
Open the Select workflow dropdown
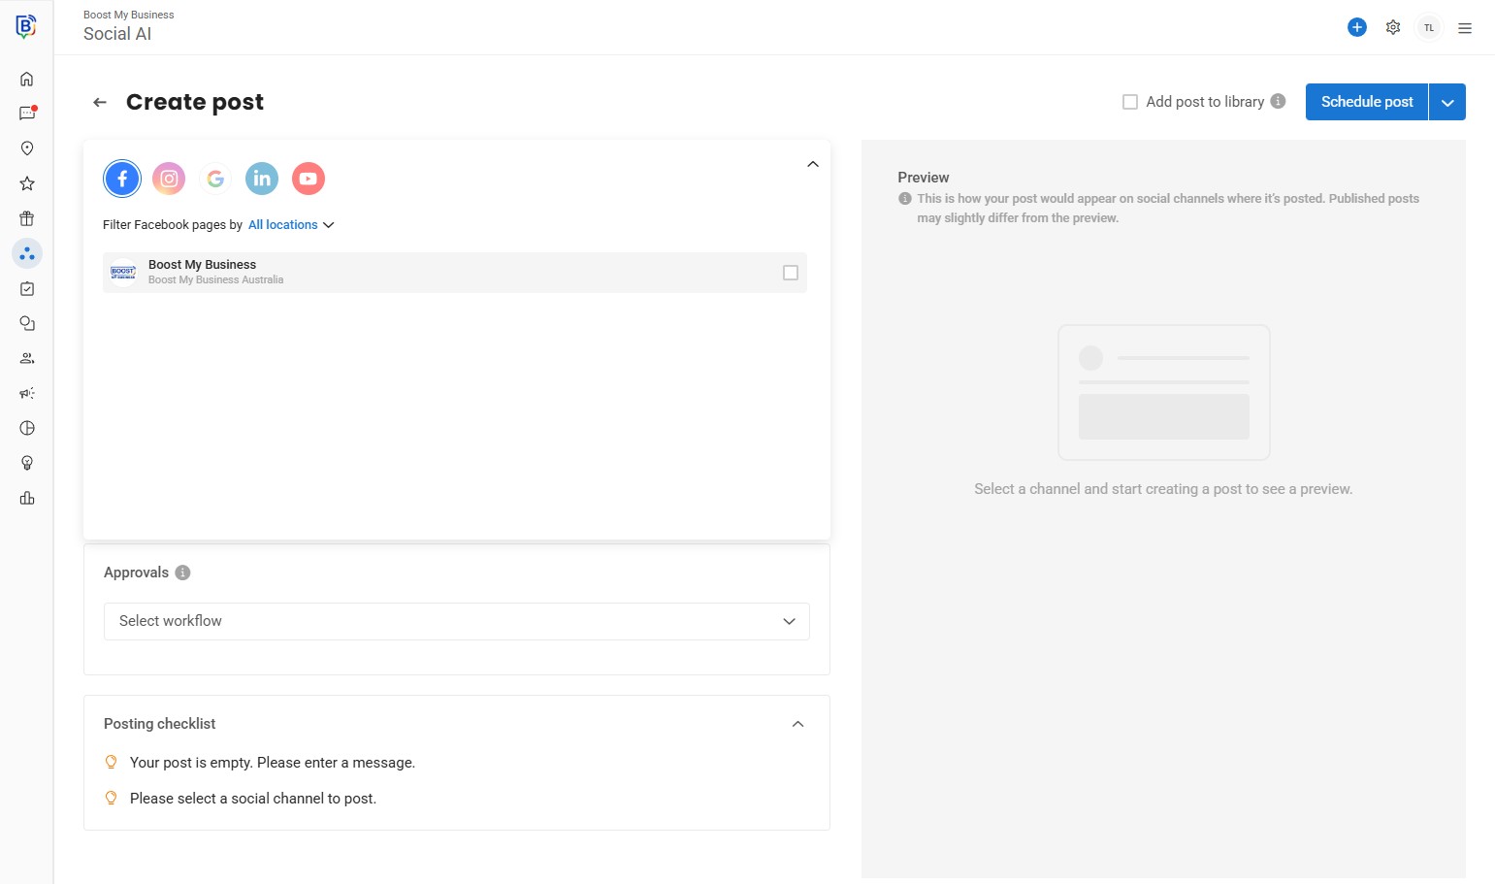tap(456, 621)
